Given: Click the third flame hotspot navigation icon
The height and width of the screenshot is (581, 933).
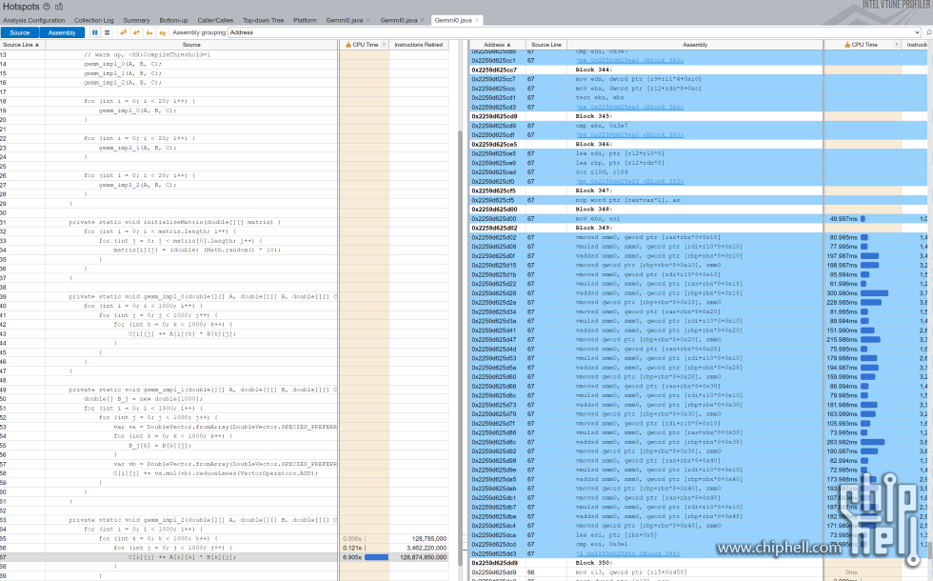Looking at the screenshot, I should tap(149, 32).
